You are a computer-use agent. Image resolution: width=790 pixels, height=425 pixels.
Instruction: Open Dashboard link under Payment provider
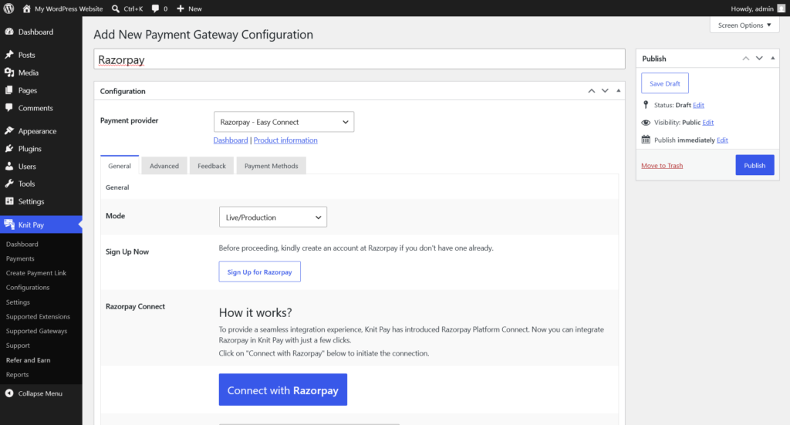pyautogui.click(x=230, y=140)
